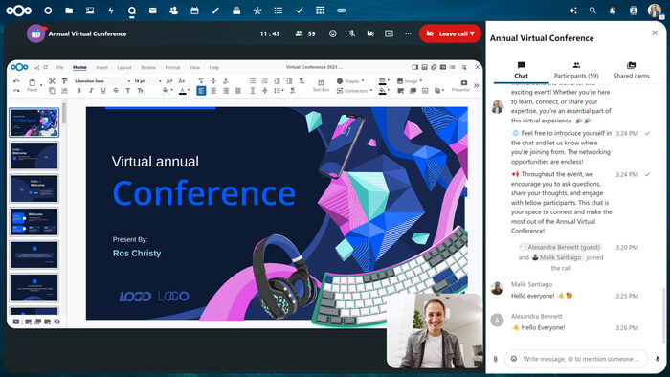This screenshot has height=377, width=670.
Task: Open the Talk app icon in top bar
Action: [132, 11]
